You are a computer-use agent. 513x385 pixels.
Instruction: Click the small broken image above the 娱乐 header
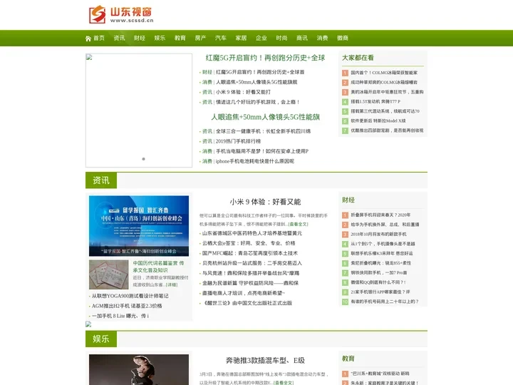coord(88,324)
